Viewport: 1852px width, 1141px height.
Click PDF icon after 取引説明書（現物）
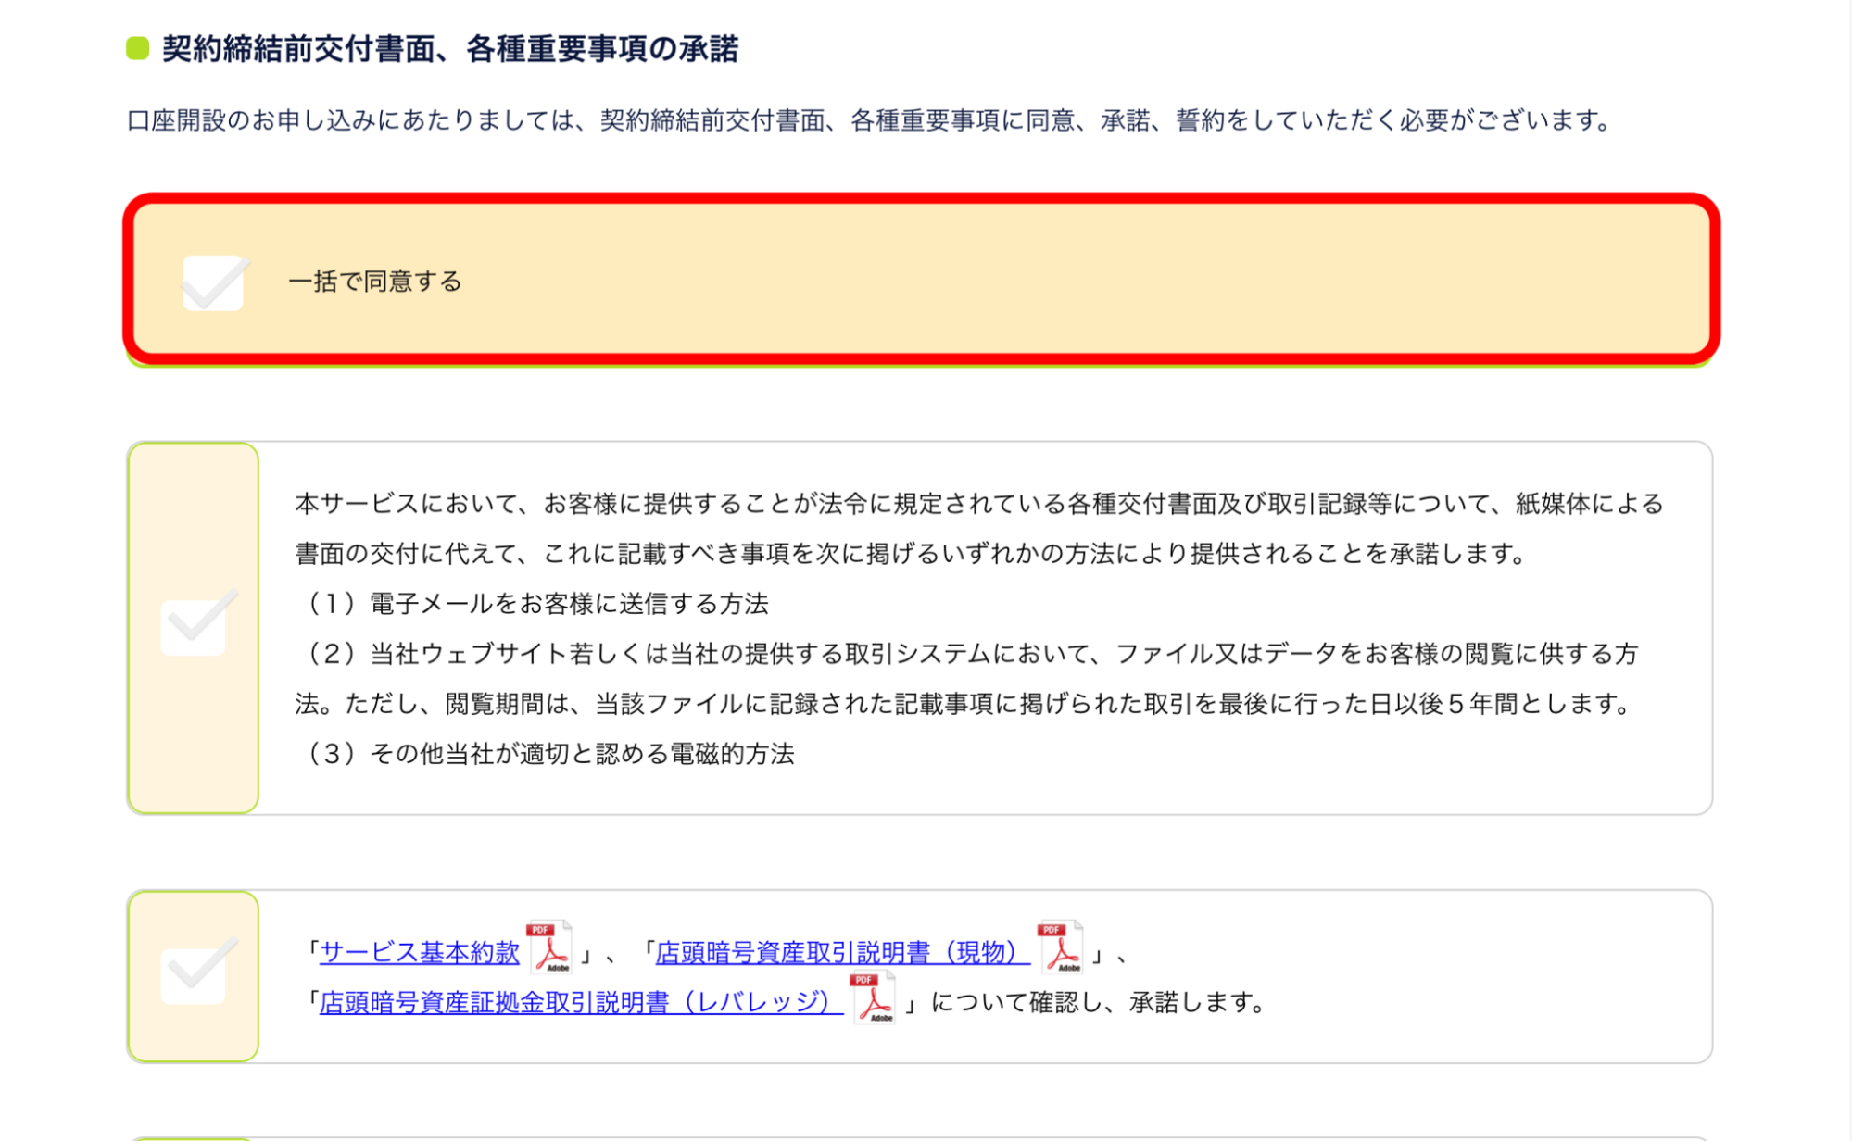tap(1061, 947)
